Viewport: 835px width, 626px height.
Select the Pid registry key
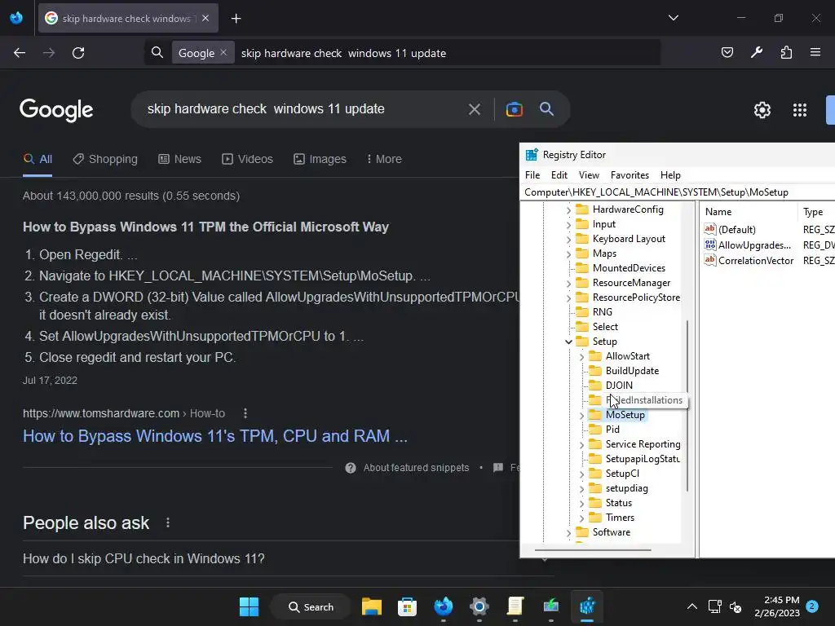(x=612, y=430)
